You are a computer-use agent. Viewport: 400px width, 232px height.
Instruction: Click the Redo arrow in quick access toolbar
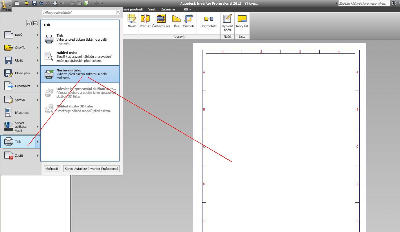pyautogui.click(x=48, y=3)
